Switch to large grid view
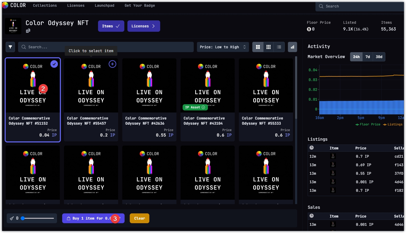The width and height of the screenshot is (406, 233). click(x=258, y=47)
